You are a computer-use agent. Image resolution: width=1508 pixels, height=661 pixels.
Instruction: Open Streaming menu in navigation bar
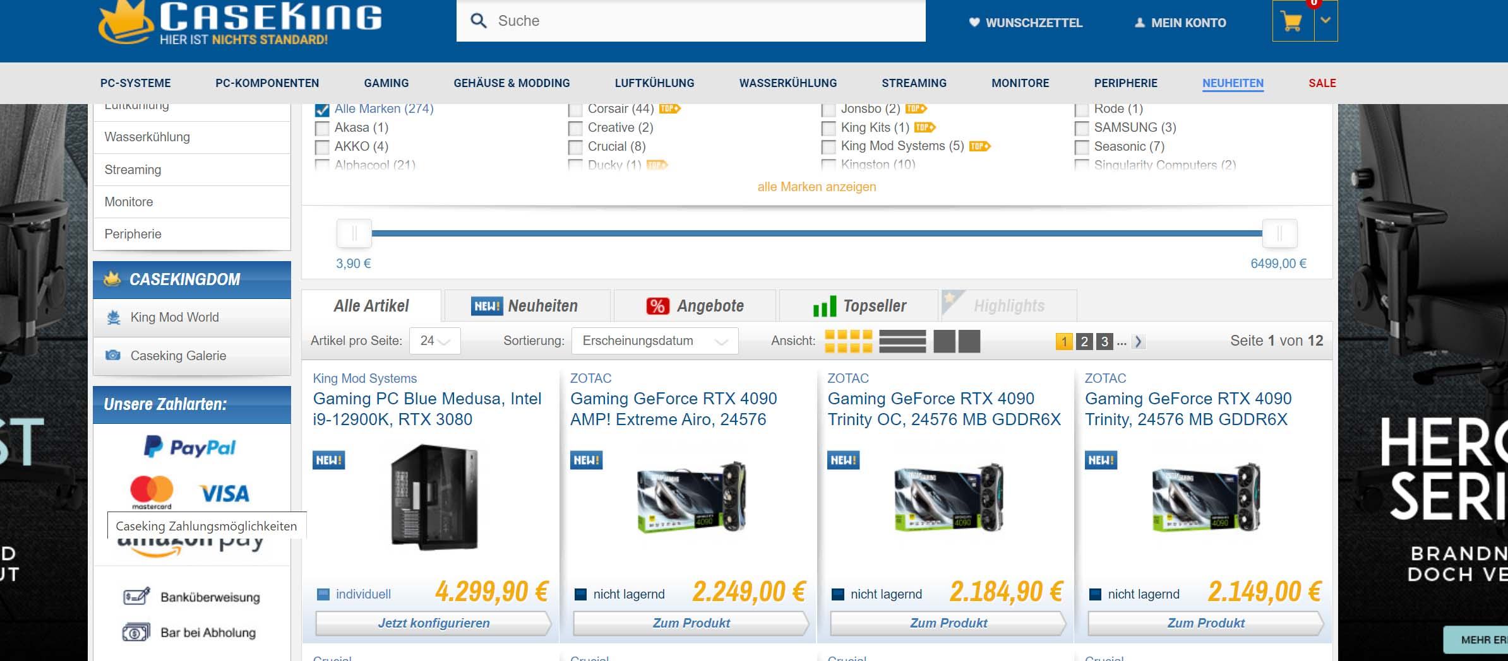914,83
